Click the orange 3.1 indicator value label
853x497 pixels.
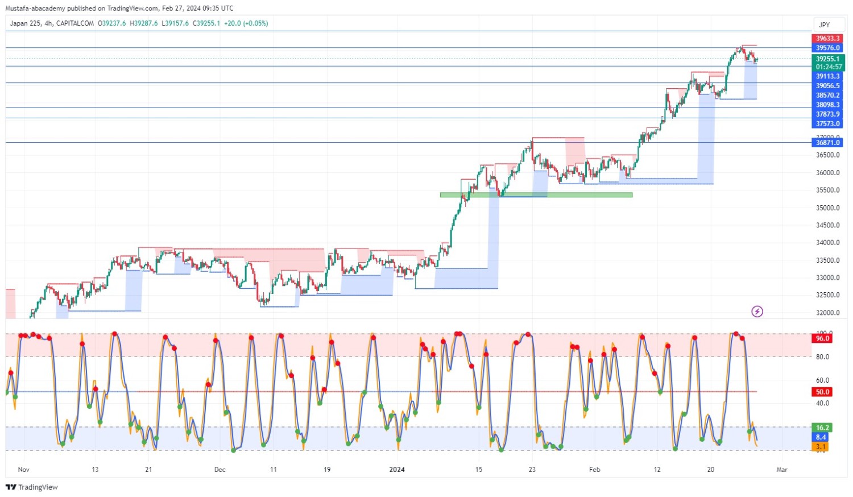pyautogui.click(x=821, y=447)
